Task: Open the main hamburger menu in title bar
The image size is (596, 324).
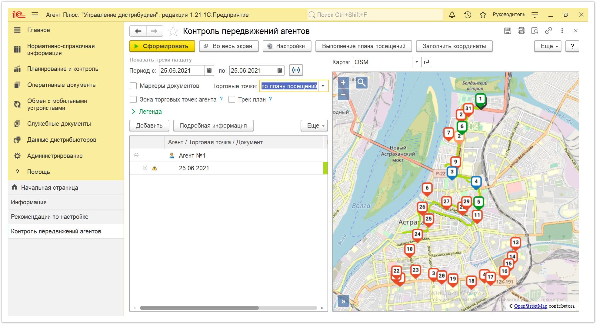Action: [35, 15]
